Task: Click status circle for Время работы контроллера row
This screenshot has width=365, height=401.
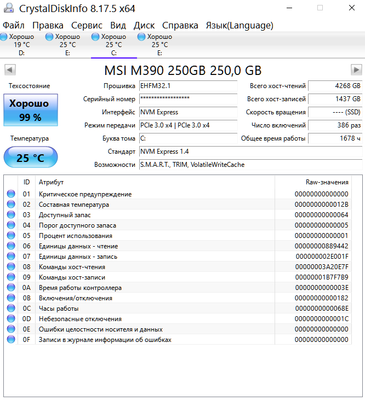Action: pos(11,287)
